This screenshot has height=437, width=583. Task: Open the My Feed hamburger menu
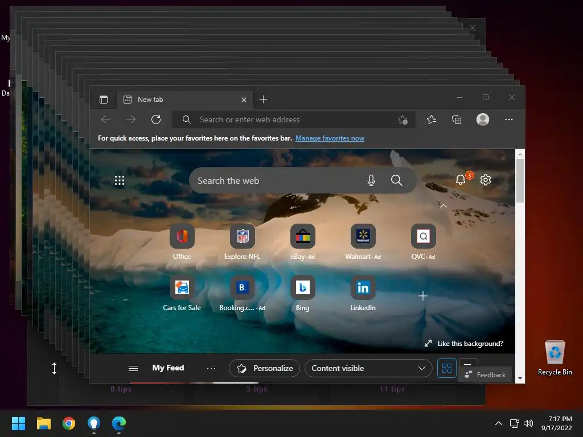point(133,368)
